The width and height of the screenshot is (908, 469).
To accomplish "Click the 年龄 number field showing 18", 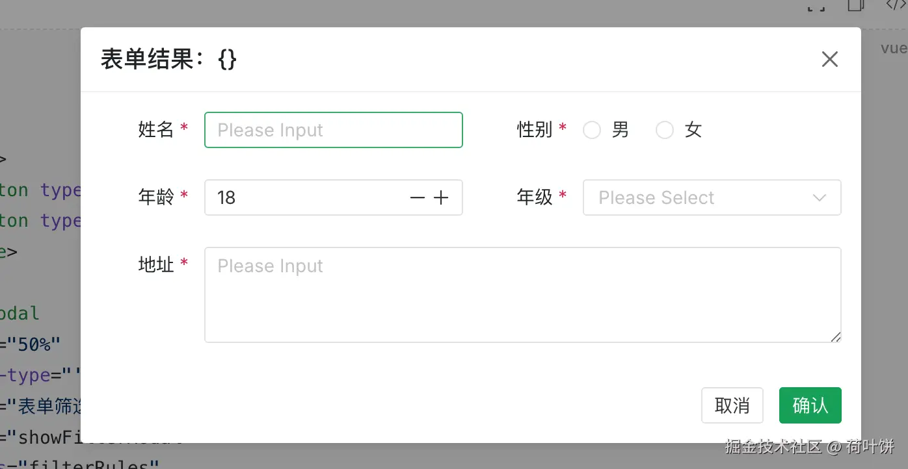I will tap(306, 197).
